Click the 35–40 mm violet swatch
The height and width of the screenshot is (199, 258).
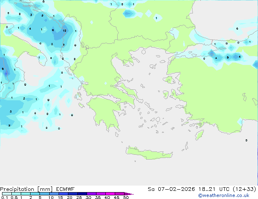[x=101, y=194]
